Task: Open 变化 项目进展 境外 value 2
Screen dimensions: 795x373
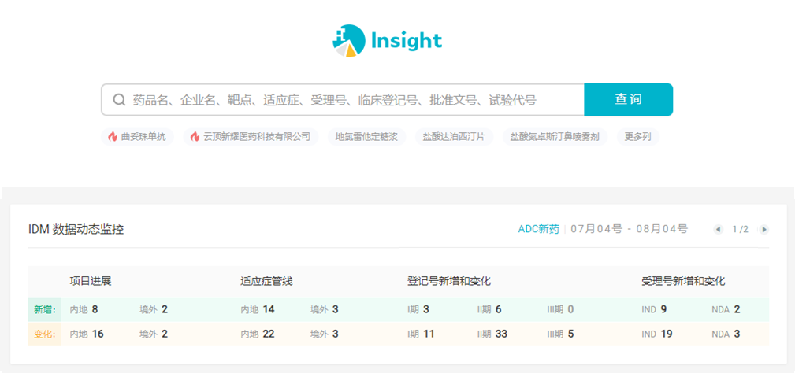Action: point(165,334)
